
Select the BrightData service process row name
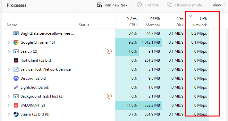[x=47, y=33]
